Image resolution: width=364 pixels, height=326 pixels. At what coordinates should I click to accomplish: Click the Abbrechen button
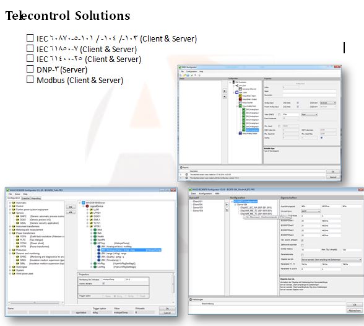tap(355, 311)
